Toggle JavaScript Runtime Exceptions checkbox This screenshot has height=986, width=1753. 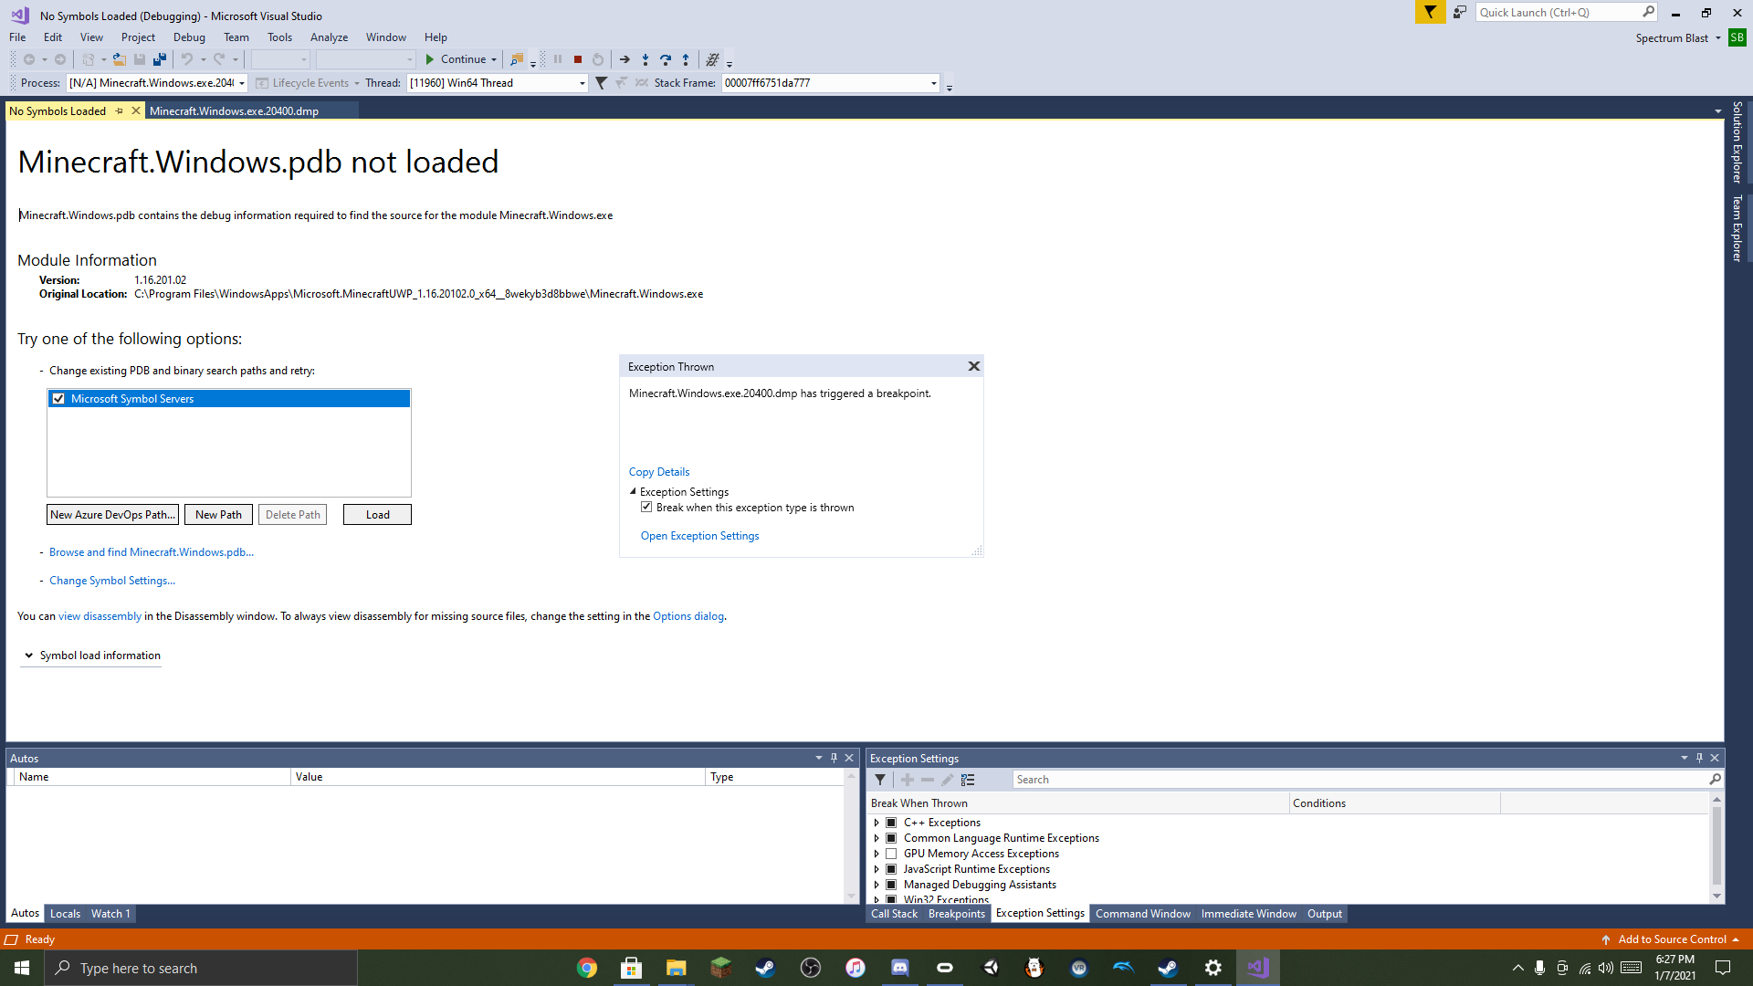coord(891,869)
